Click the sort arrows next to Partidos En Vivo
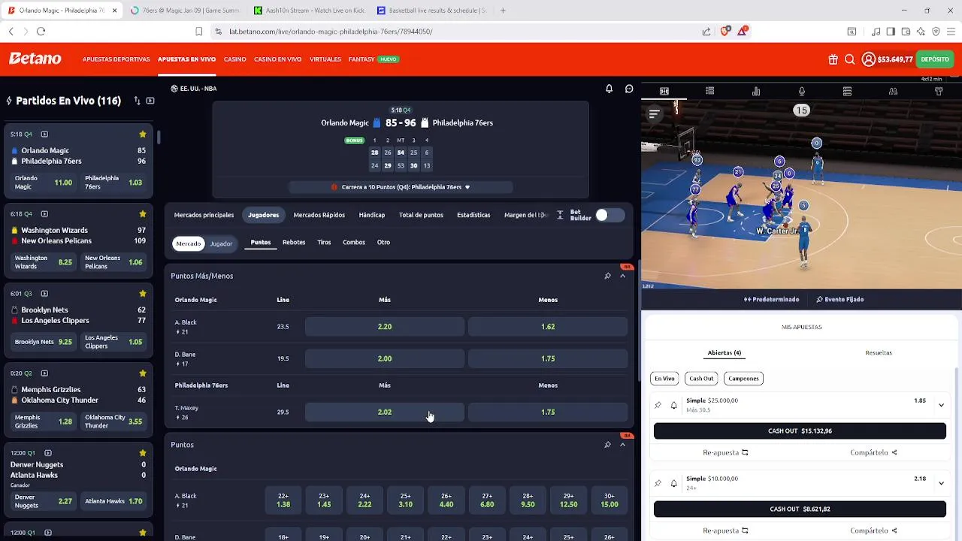 pos(137,101)
